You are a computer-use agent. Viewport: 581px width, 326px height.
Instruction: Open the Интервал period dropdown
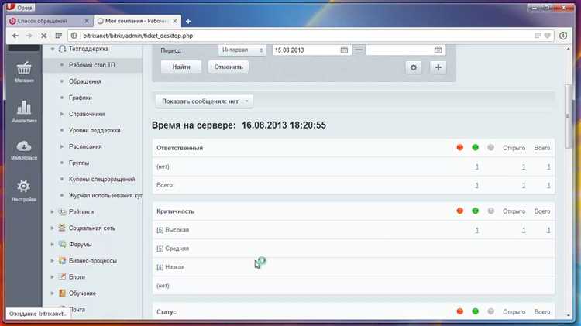[242, 50]
